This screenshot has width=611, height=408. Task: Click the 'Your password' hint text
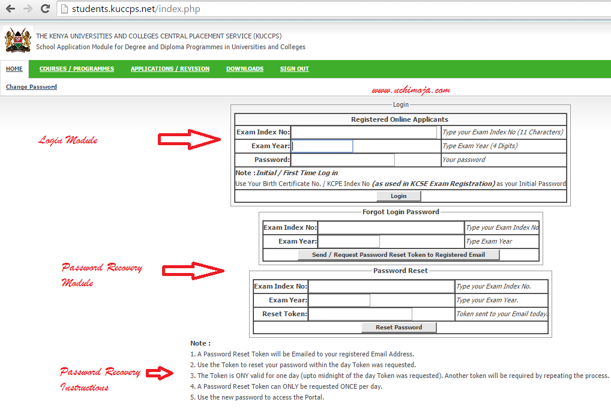[464, 160]
